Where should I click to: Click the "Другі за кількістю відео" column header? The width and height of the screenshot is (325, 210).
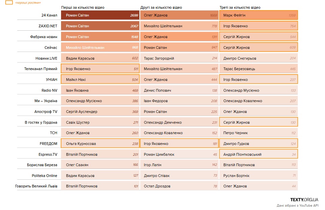[161, 7]
